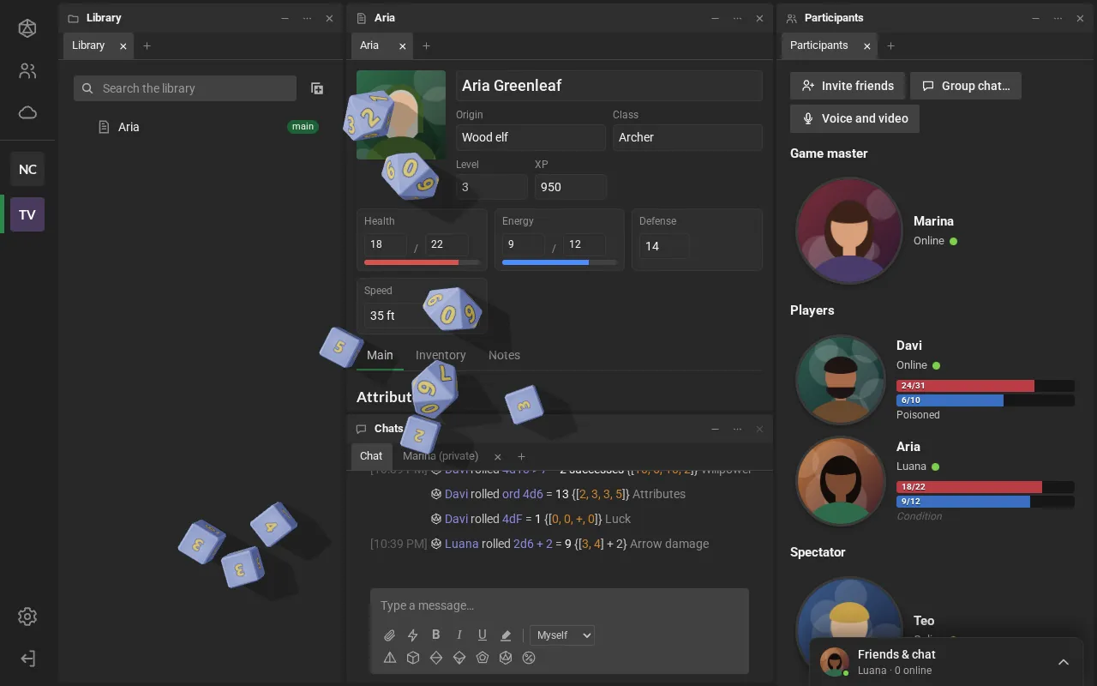Switch to the Notes tab
This screenshot has height=686, width=1097.
click(504, 355)
